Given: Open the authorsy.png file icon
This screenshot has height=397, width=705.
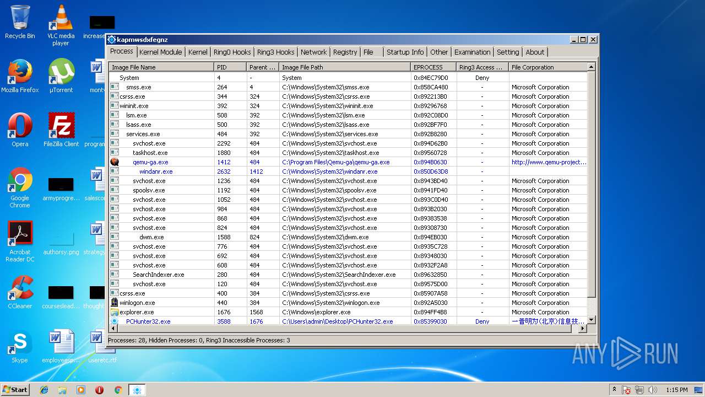Looking at the screenshot, I should coord(61,242).
